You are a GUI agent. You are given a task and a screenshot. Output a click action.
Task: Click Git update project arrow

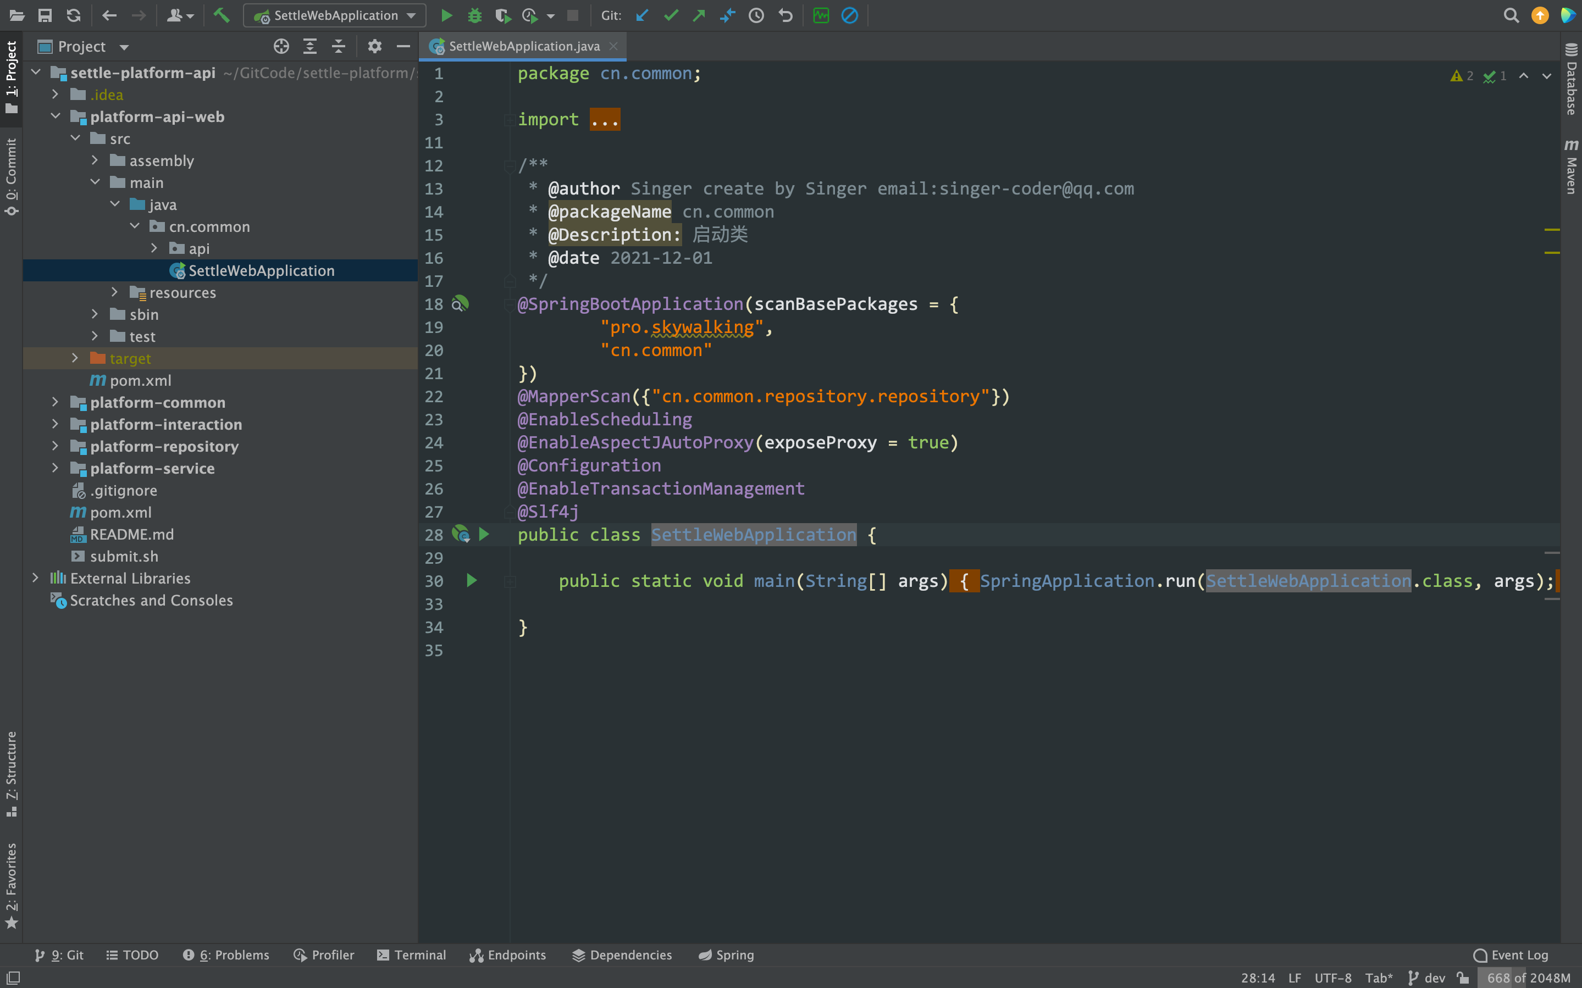point(643,15)
